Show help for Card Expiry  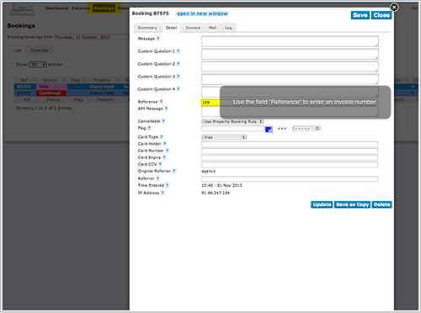[x=164, y=157]
